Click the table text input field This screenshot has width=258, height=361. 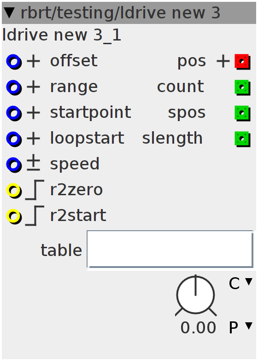click(170, 250)
